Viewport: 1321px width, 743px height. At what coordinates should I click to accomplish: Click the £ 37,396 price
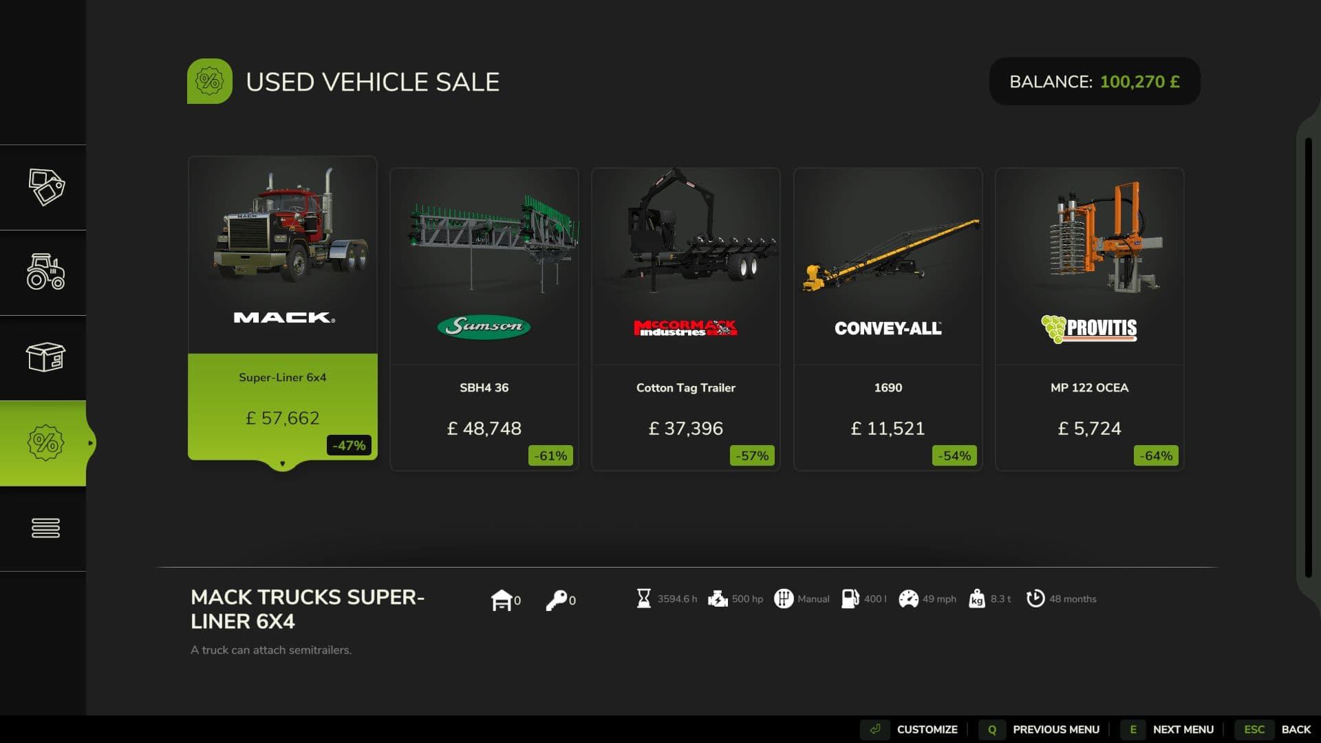[686, 429]
